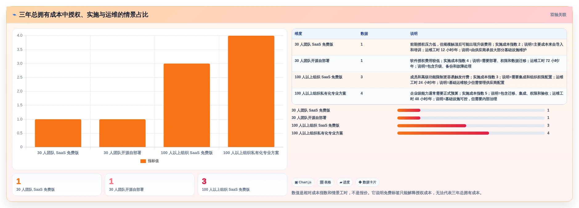The width and height of the screenshot is (579, 208).
Task: Select the 数据卡片 tag chip
Action: [367, 182]
